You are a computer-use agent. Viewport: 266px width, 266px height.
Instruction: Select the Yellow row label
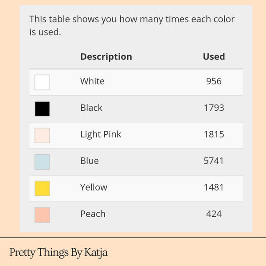[x=94, y=187]
